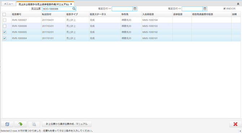
Task: Click the date 2017/01/01
Action: (x=48, y=38)
